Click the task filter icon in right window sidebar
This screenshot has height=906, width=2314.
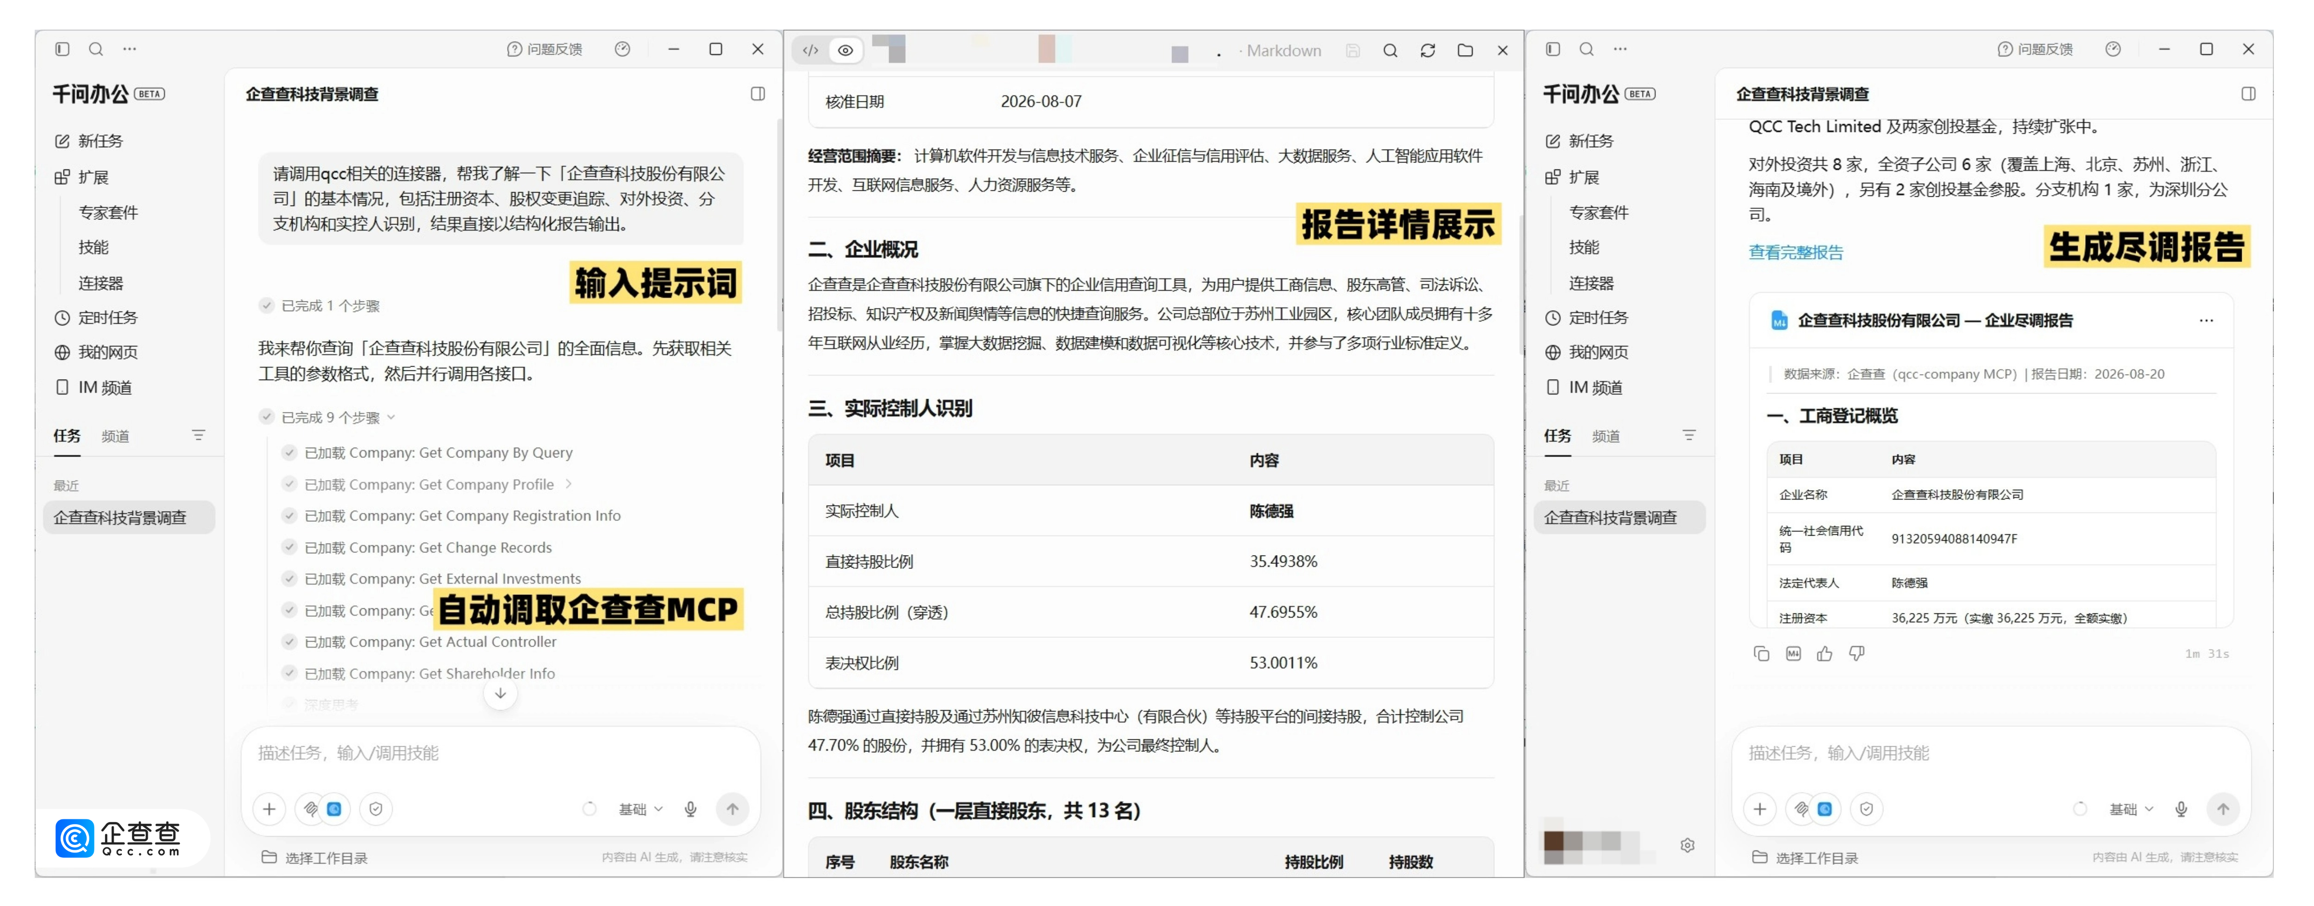[x=1689, y=436]
